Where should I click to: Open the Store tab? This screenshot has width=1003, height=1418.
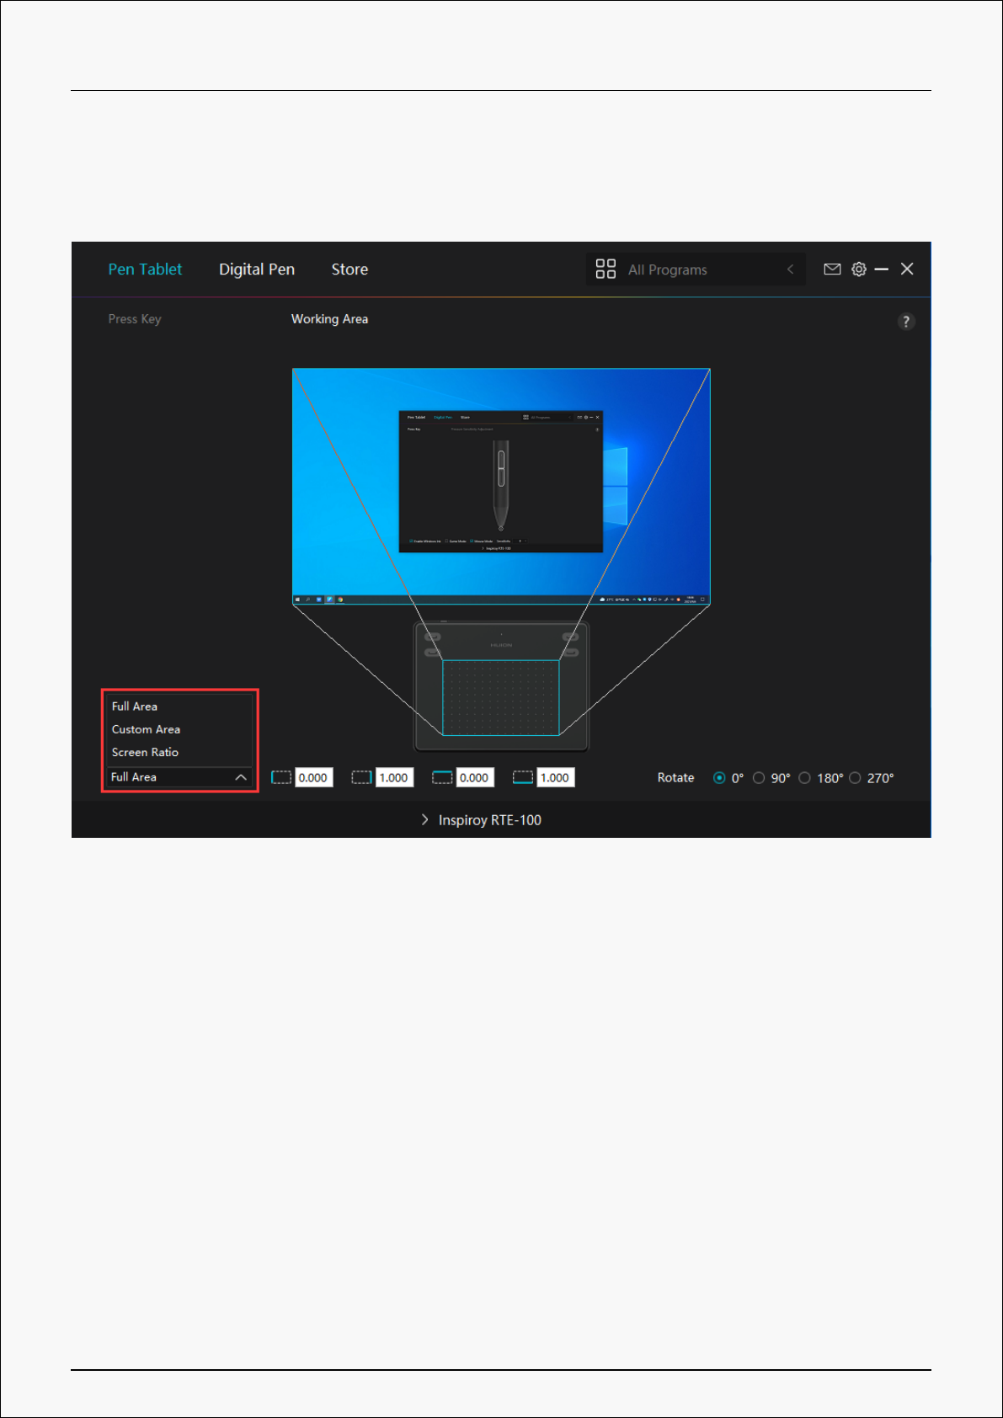pyautogui.click(x=349, y=269)
